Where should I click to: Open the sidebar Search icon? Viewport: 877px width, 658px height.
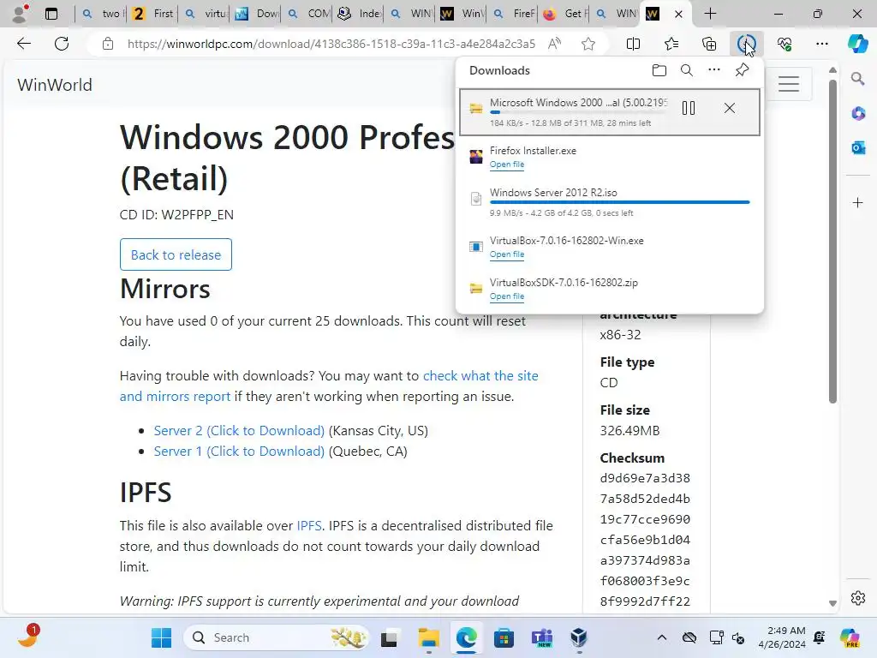(857, 78)
